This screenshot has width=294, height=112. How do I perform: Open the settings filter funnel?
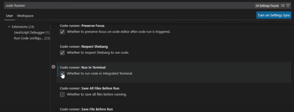(288, 6)
